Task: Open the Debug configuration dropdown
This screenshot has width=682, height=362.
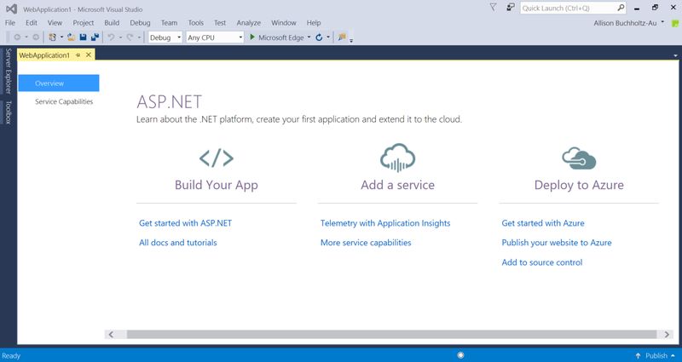Action: point(165,37)
